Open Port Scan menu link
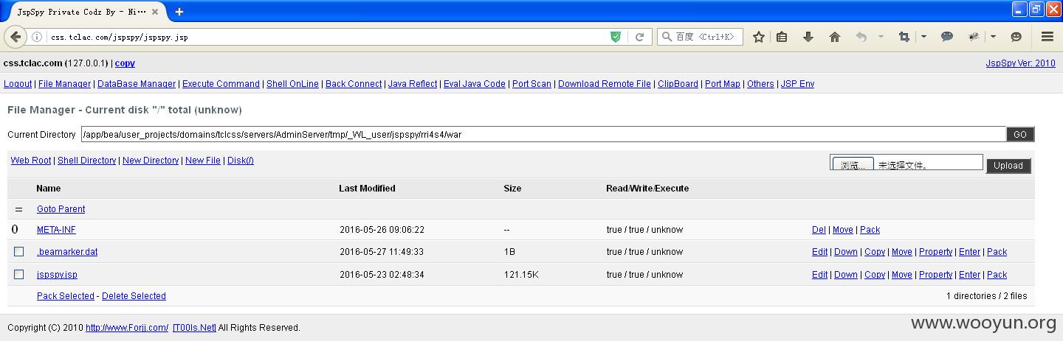This screenshot has width=1063, height=344. coord(531,84)
